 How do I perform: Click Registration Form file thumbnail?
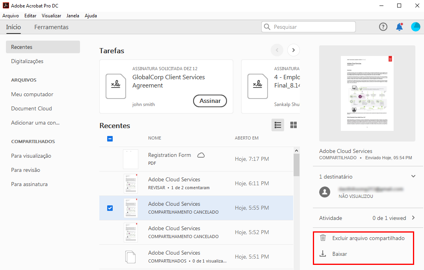[130, 159]
